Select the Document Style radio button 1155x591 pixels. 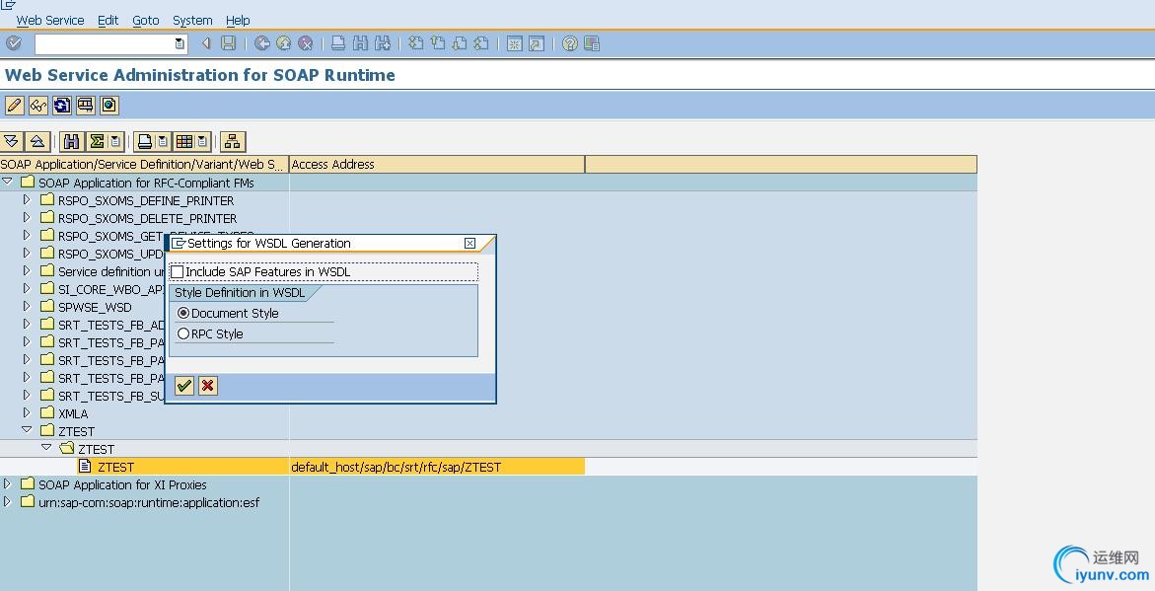click(183, 313)
